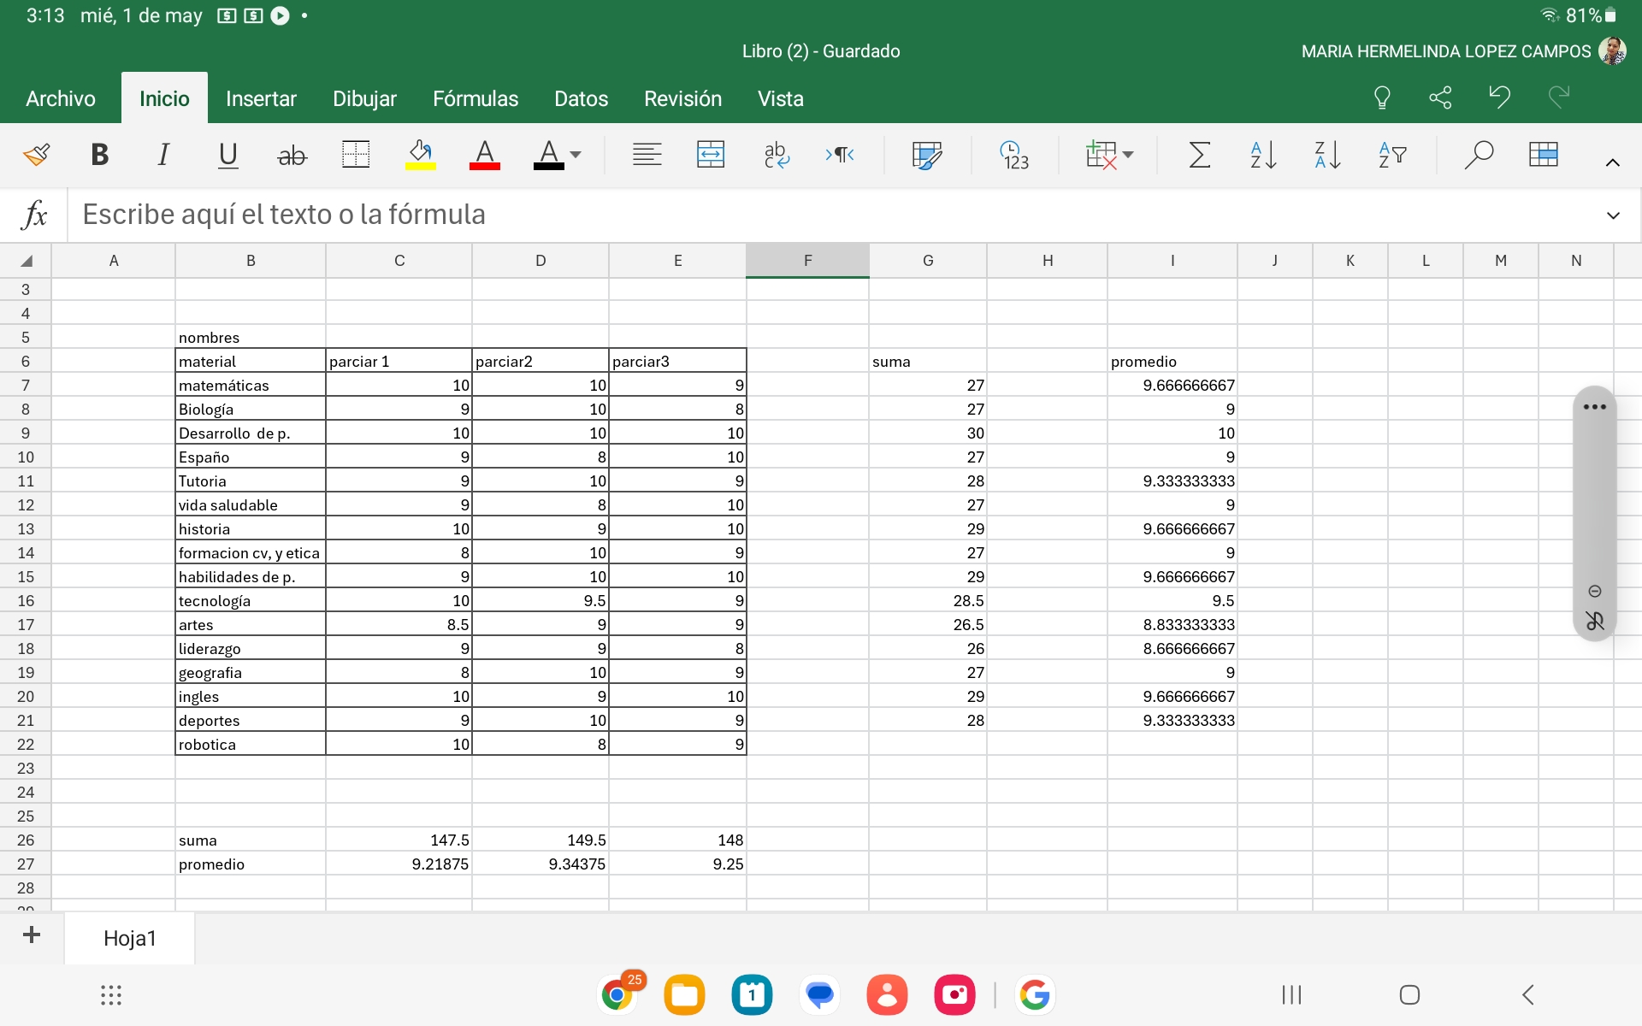Click the number format icon
The width and height of the screenshot is (1642, 1026).
1014,155
